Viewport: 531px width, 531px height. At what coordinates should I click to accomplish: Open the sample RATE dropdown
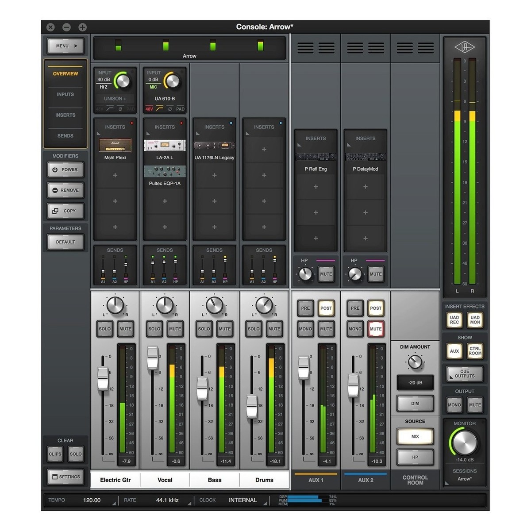point(190,504)
